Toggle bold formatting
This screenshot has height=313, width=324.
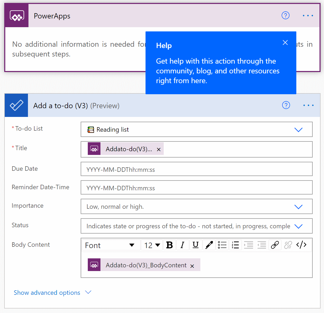[170, 245]
